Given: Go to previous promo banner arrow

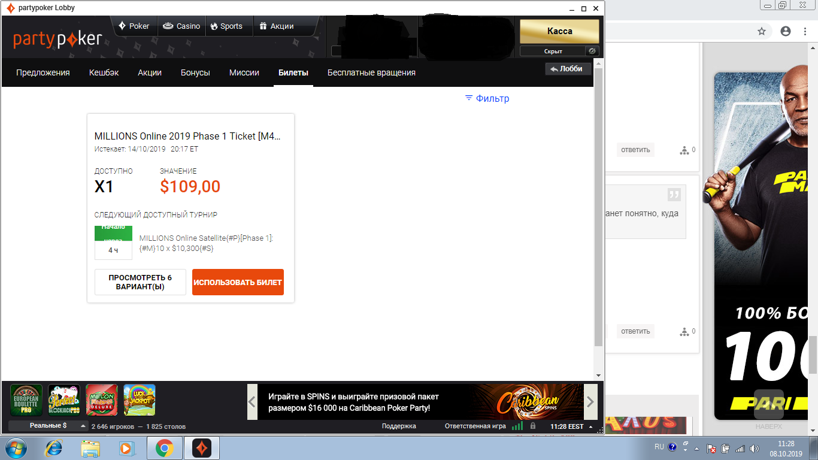Looking at the screenshot, I should (x=253, y=401).
